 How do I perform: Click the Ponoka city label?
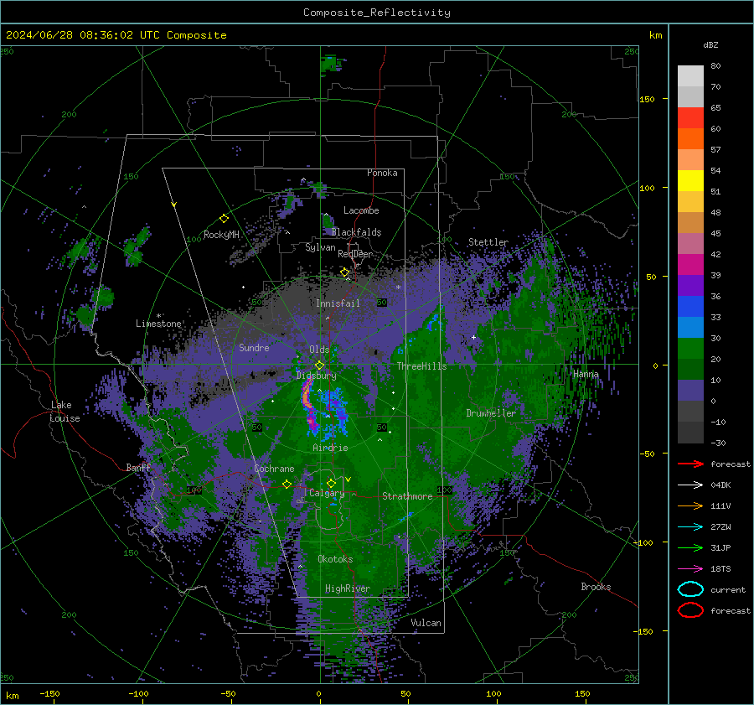pos(382,173)
